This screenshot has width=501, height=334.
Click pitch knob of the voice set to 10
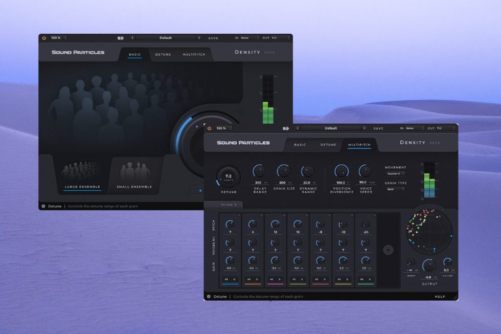(298, 224)
